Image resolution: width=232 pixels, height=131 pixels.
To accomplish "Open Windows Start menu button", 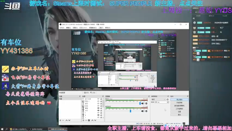I will (x=2, y=129).
